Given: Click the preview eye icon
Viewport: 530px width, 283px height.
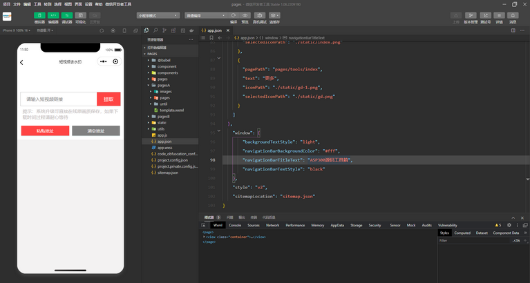Looking at the screenshot, I should (245, 14).
